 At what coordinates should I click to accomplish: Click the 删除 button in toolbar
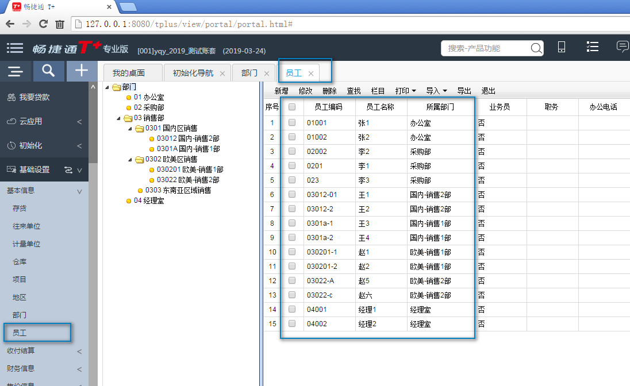pos(329,91)
